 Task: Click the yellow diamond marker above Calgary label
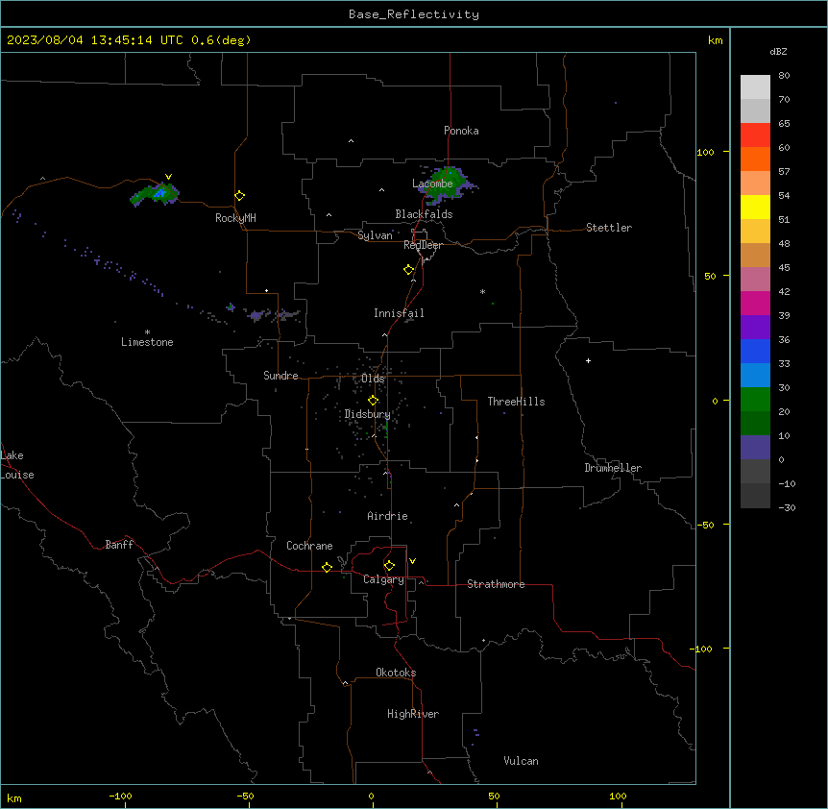point(389,566)
